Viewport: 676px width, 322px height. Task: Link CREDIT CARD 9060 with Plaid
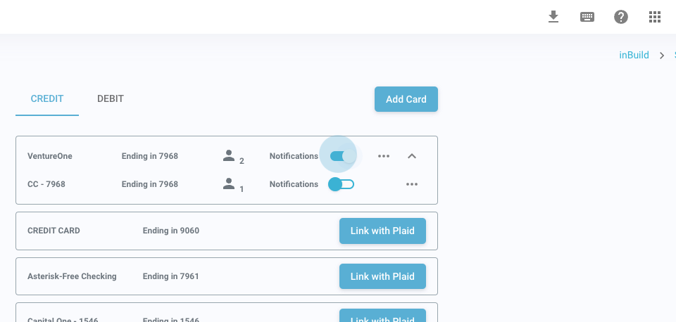pyautogui.click(x=382, y=231)
